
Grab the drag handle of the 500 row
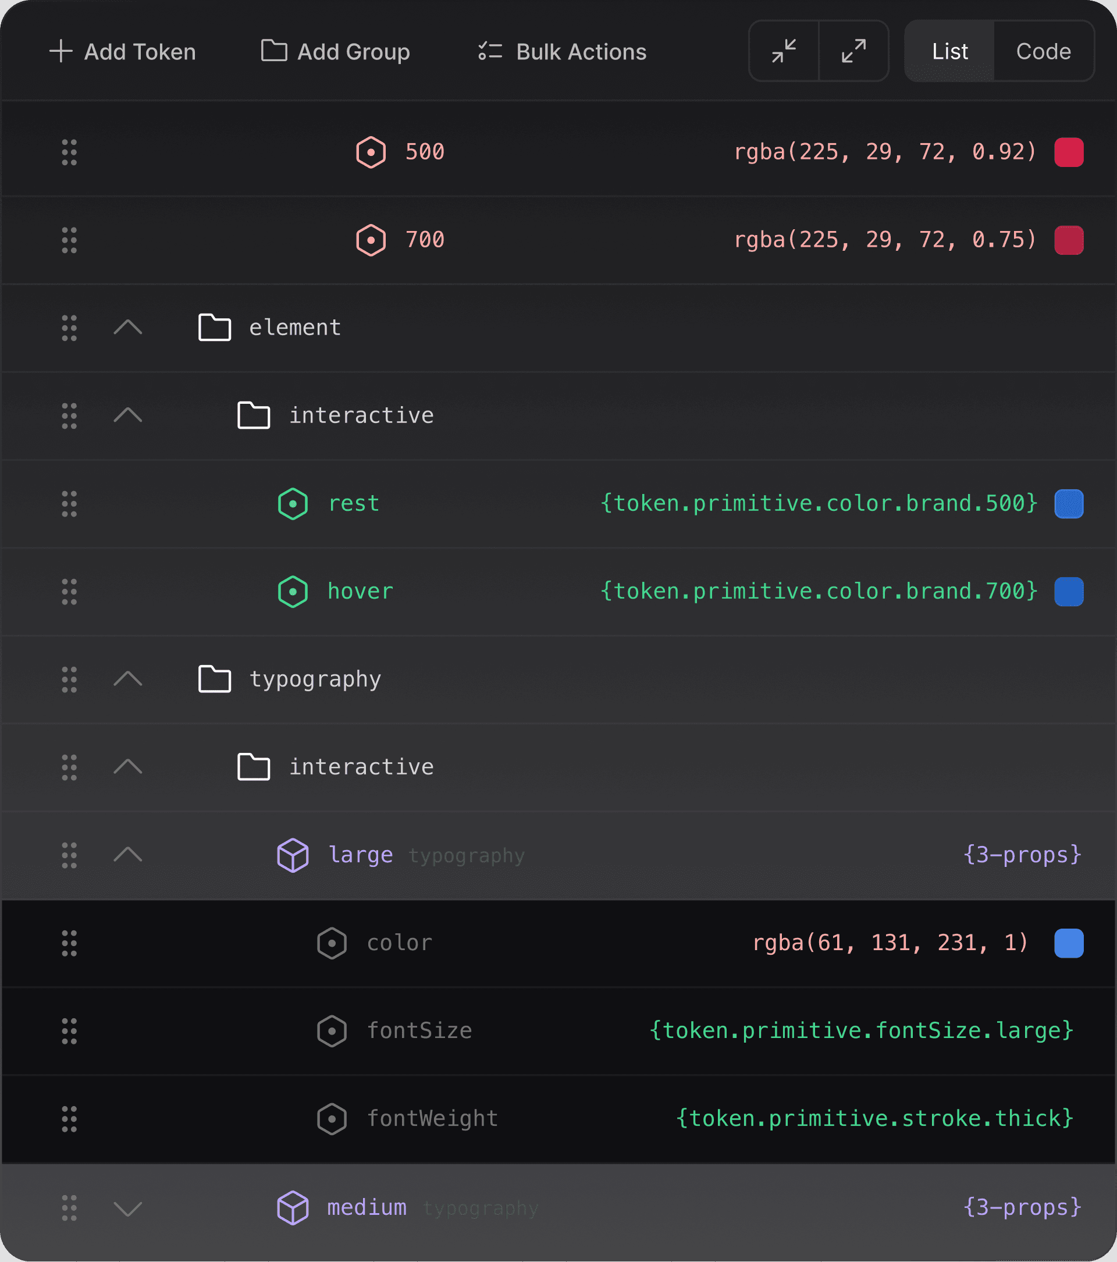tap(69, 152)
